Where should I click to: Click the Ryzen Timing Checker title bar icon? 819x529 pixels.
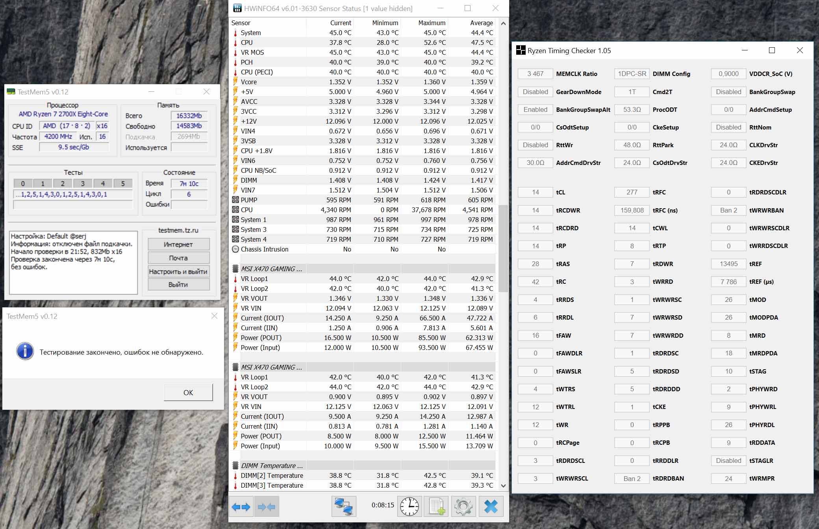pyautogui.click(x=521, y=50)
